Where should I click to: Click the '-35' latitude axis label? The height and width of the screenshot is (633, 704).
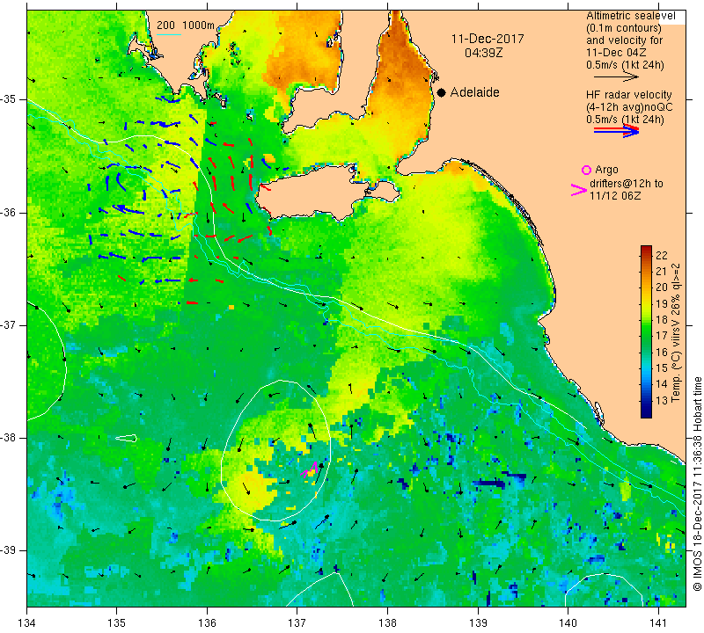pyautogui.click(x=8, y=99)
